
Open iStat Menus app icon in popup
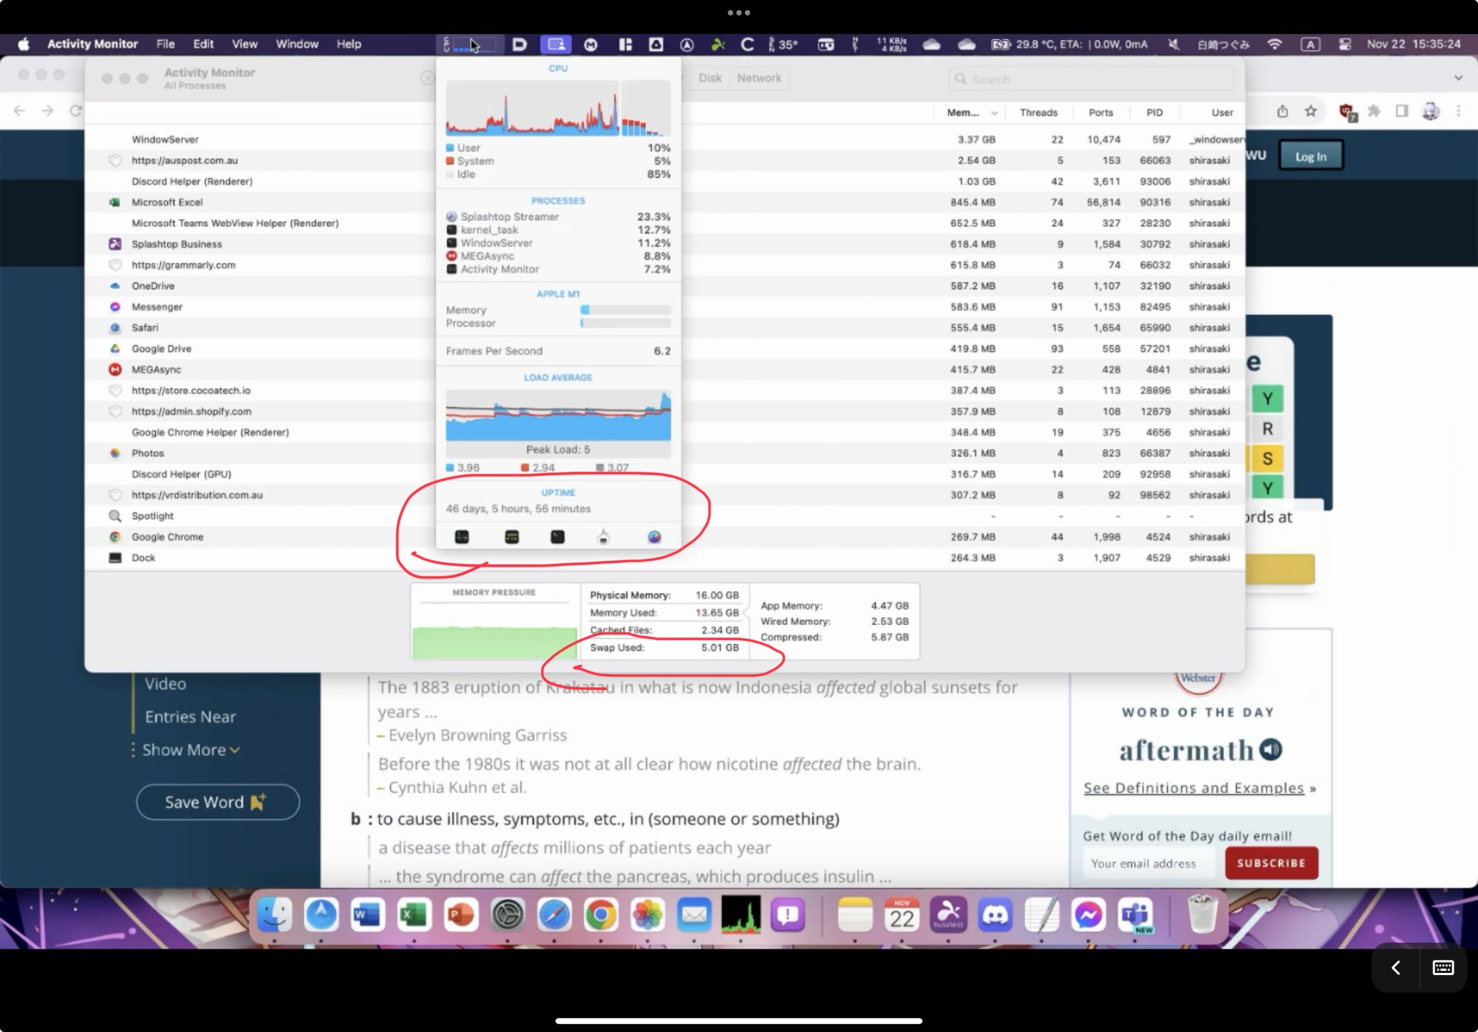[654, 537]
